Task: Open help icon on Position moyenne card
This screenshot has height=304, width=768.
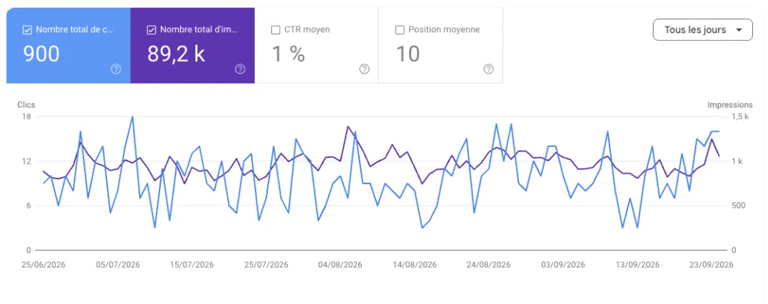Action: [x=488, y=69]
